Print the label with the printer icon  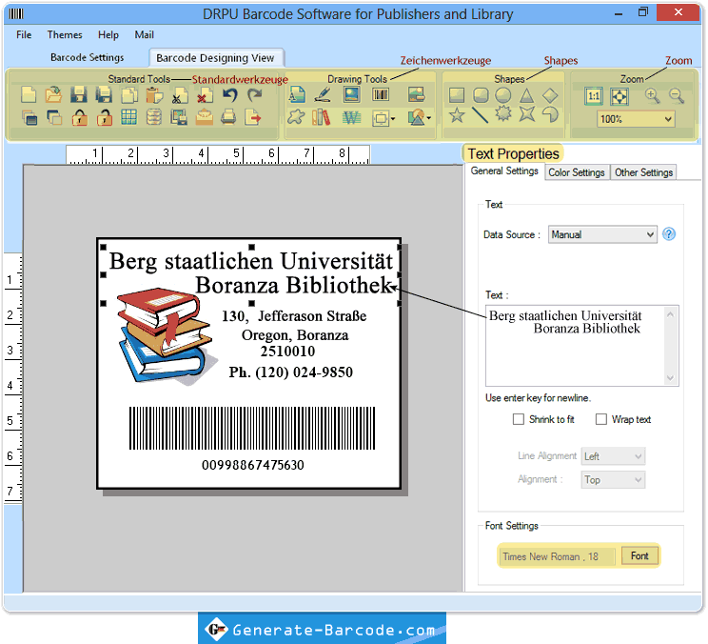pyautogui.click(x=228, y=117)
